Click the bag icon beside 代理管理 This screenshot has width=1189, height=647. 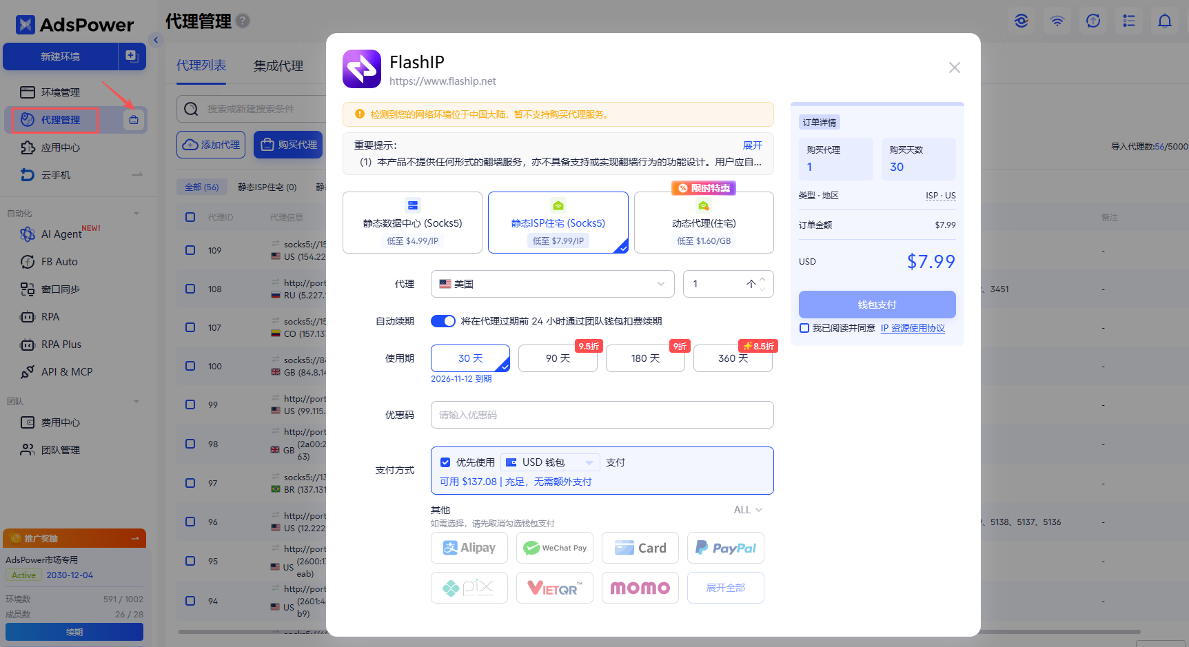click(134, 120)
